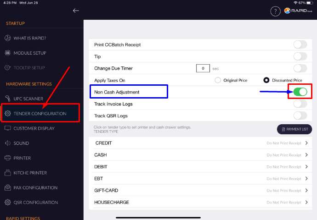317x220 pixels.
Task: Click the Sound speaker icon
Action: [x=7, y=143]
